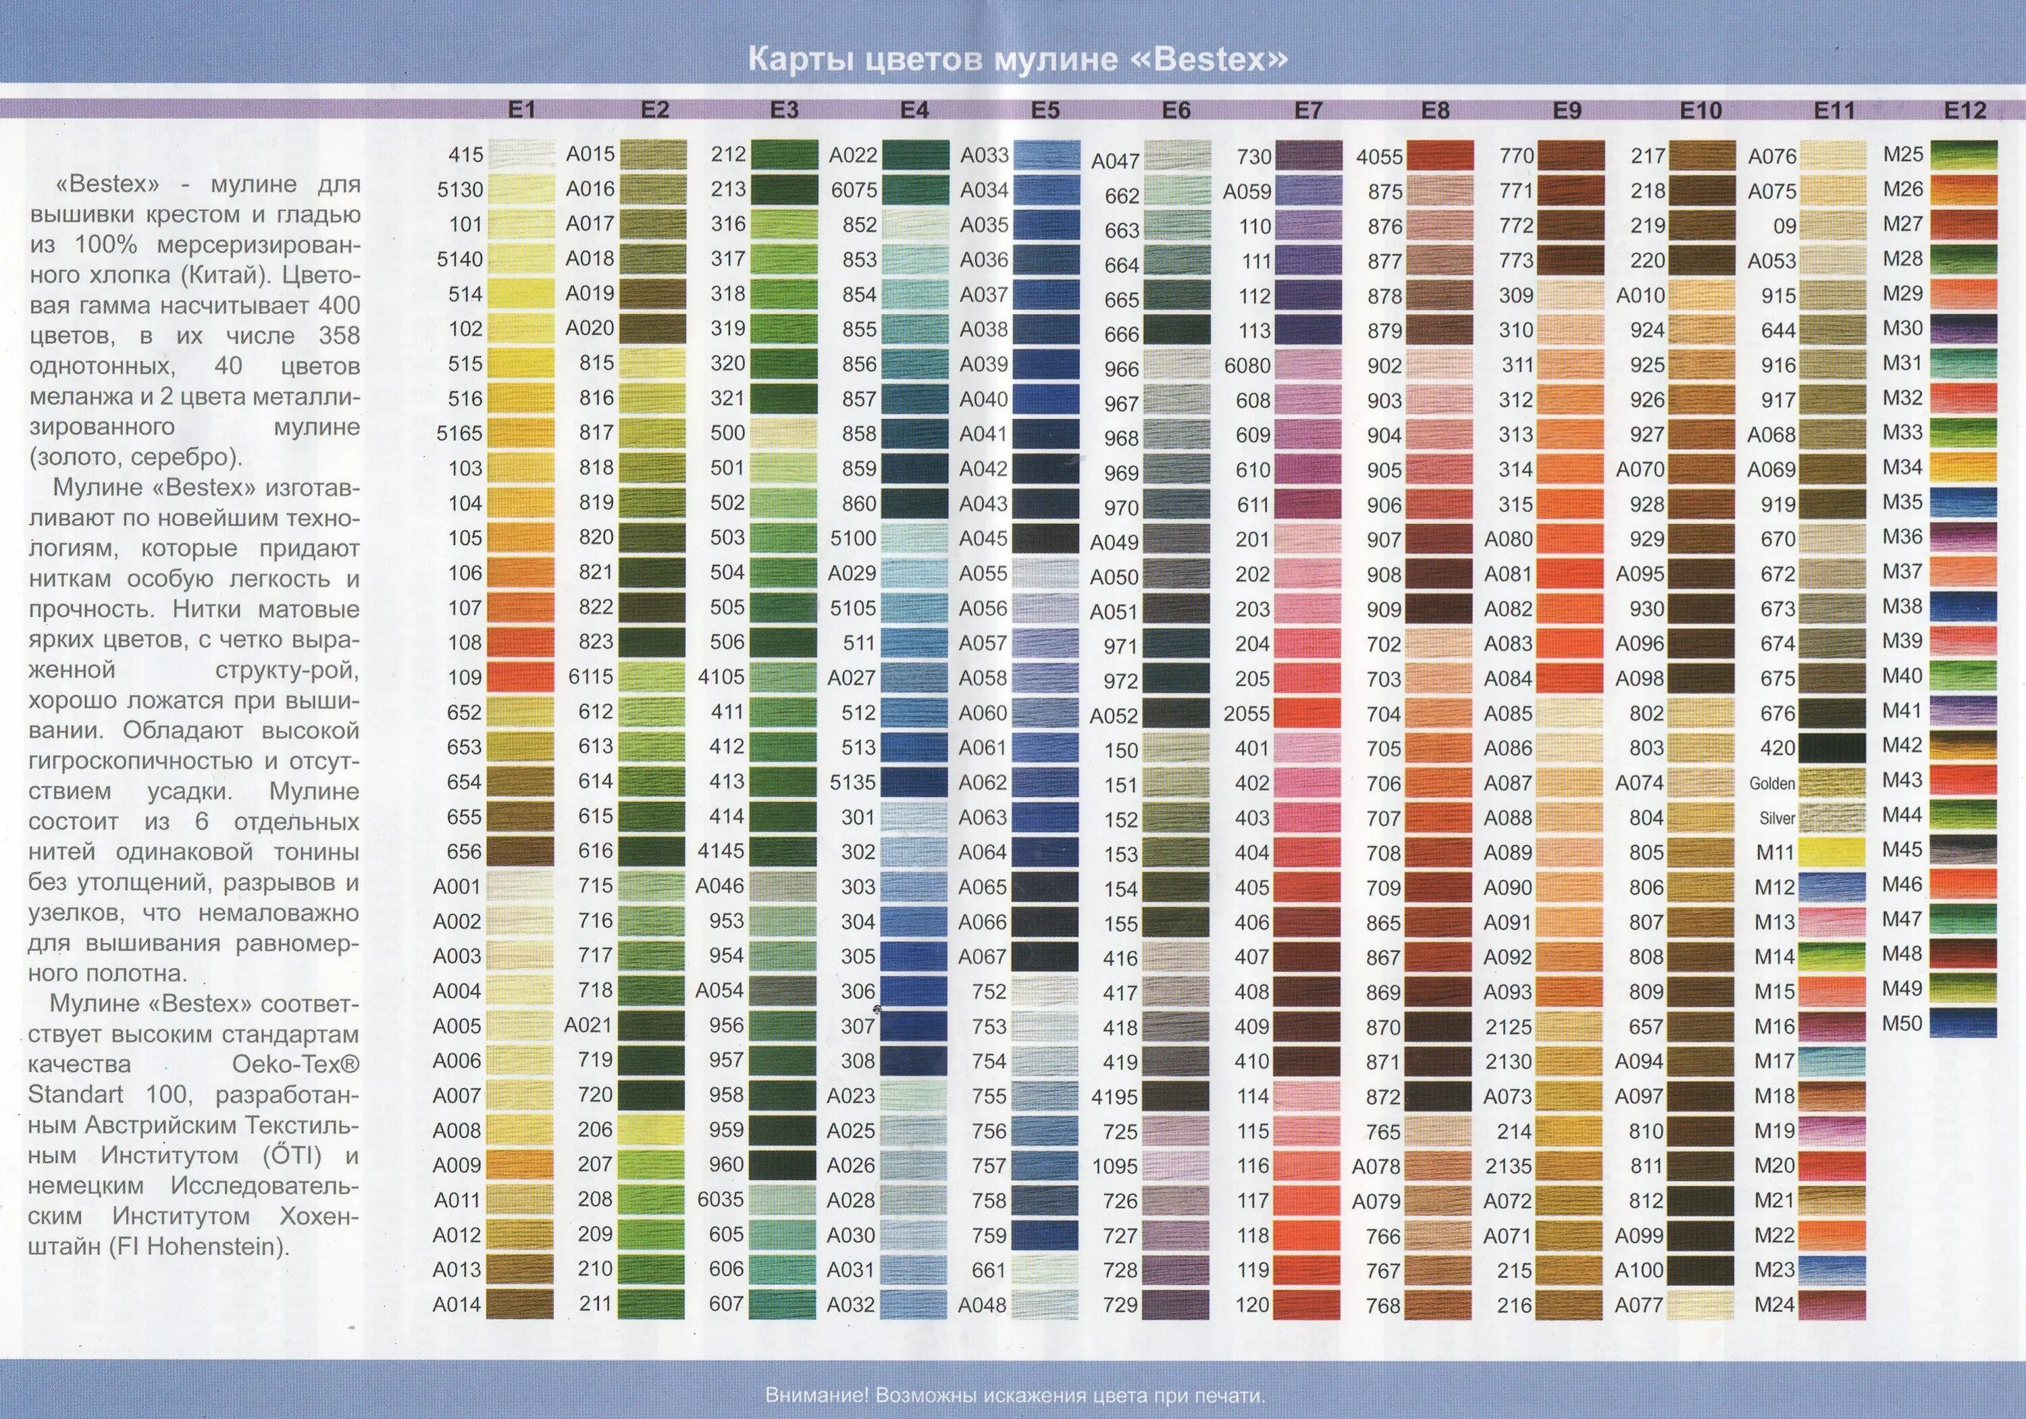Viewport: 2026px width, 1419px height.
Task: Click the E10 column header
Action: (x=1700, y=110)
